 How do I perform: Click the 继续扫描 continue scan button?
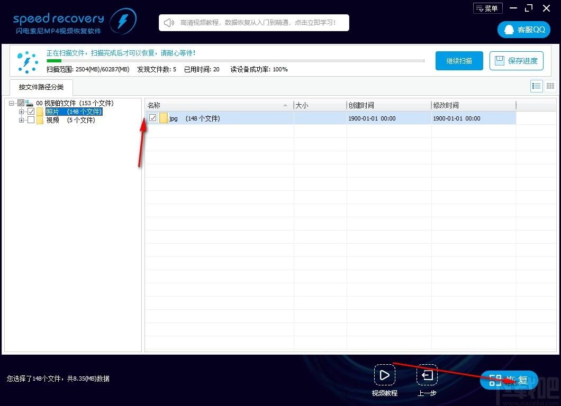pyautogui.click(x=459, y=61)
